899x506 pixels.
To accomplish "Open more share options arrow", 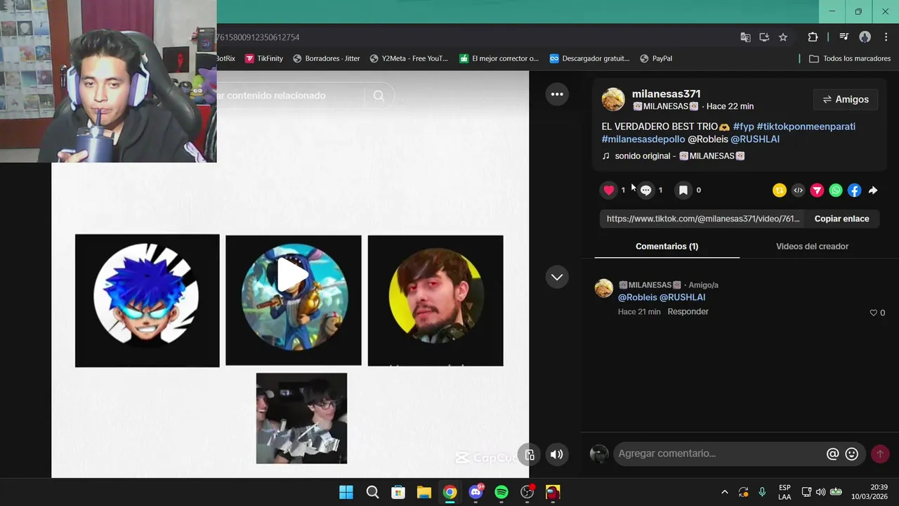I will (x=873, y=190).
